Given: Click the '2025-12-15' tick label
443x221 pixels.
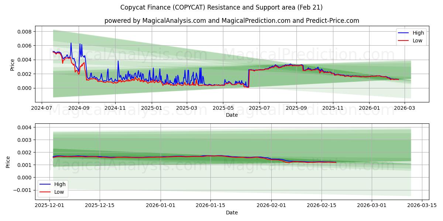Looking at the screenshot, I should click(x=100, y=206).
